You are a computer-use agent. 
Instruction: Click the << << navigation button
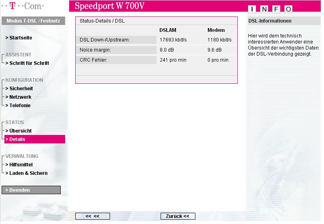pyautogui.click(x=93, y=216)
